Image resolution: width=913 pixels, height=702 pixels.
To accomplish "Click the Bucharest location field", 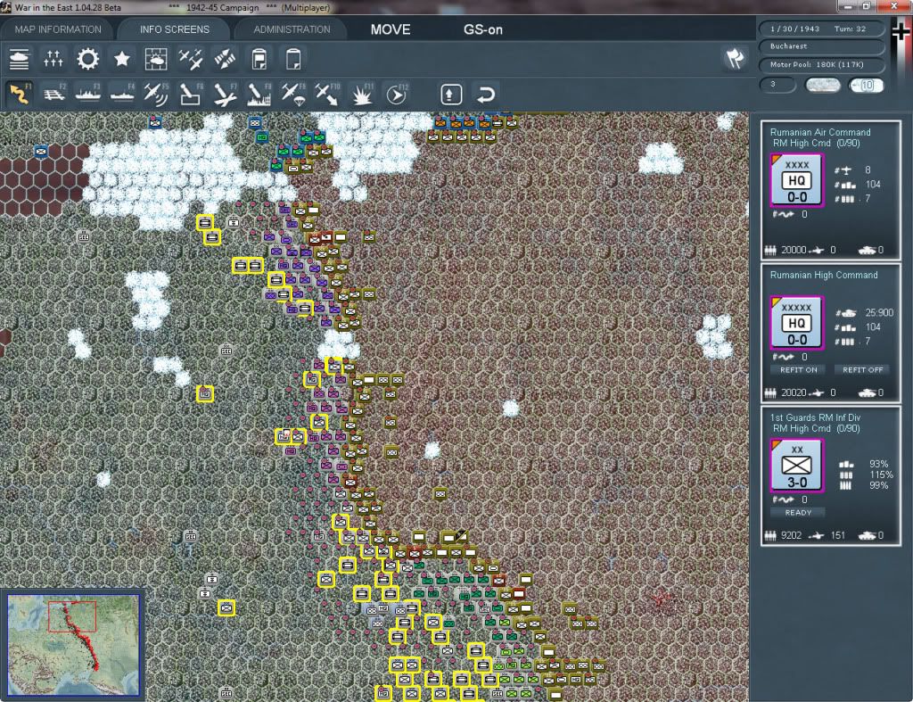I will tap(821, 46).
